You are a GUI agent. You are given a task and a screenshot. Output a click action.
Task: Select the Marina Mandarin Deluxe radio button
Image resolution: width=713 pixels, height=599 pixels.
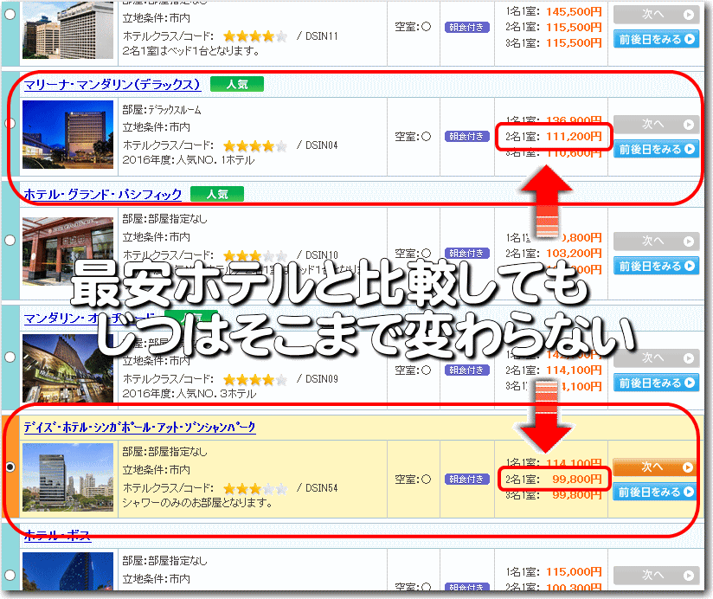(10, 123)
